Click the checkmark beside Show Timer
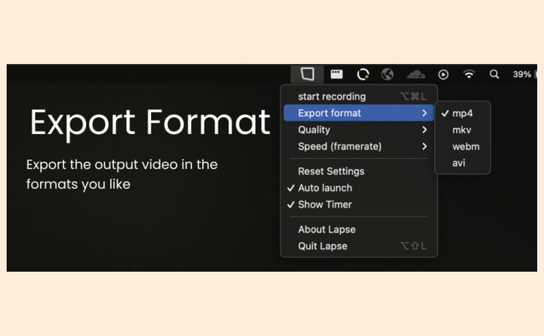 point(291,204)
